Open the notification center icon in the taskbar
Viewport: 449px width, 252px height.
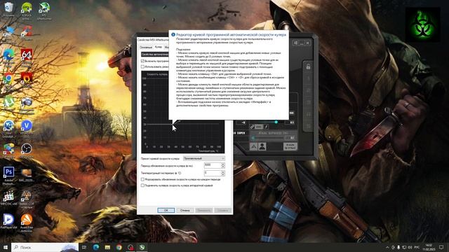coord(441,247)
